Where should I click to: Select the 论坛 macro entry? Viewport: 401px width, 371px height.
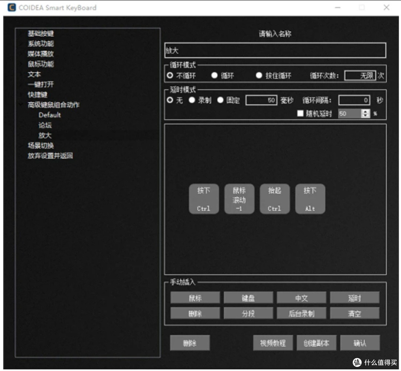coord(45,125)
